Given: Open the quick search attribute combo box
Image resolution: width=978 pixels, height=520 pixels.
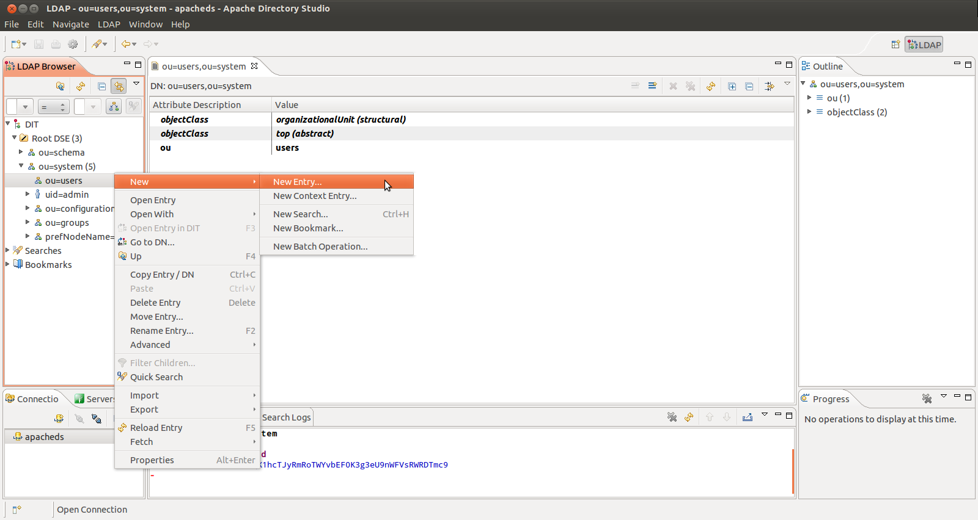Looking at the screenshot, I should pos(19,107).
